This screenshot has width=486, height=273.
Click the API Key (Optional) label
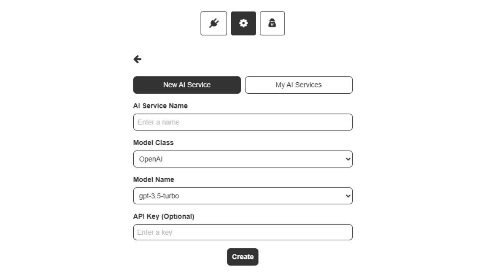[x=164, y=217]
